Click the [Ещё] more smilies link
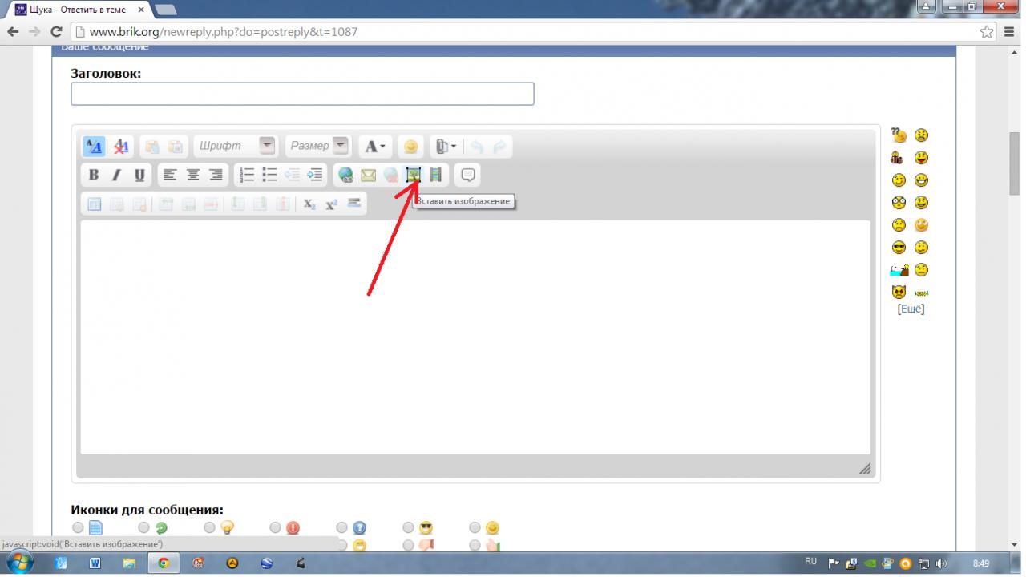1026x577 pixels. pos(911,309)
